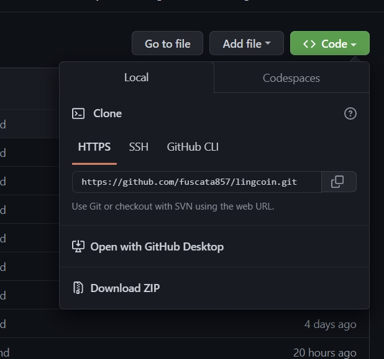
Task: Click the repository URL input field
Action: click(196, 182)
